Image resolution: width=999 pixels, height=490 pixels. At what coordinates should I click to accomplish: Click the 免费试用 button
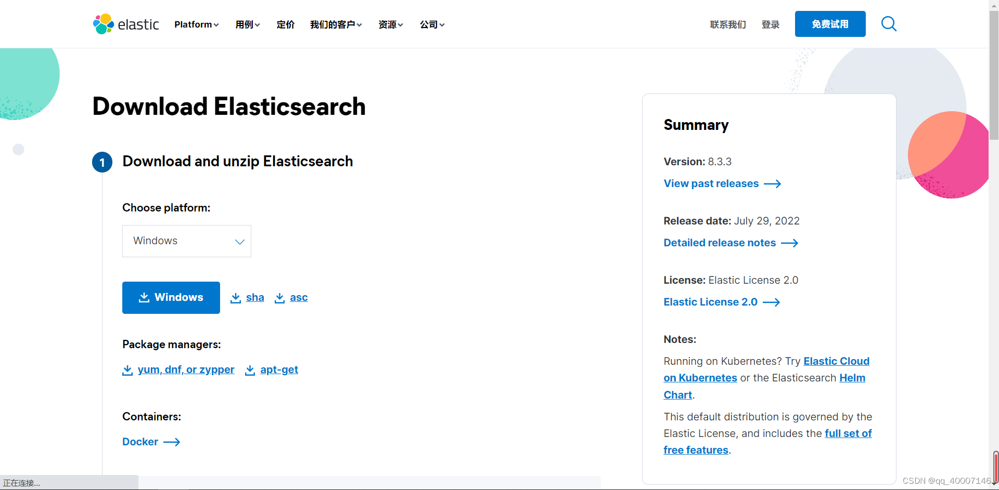pyautogui.click(x=829, y=24)
